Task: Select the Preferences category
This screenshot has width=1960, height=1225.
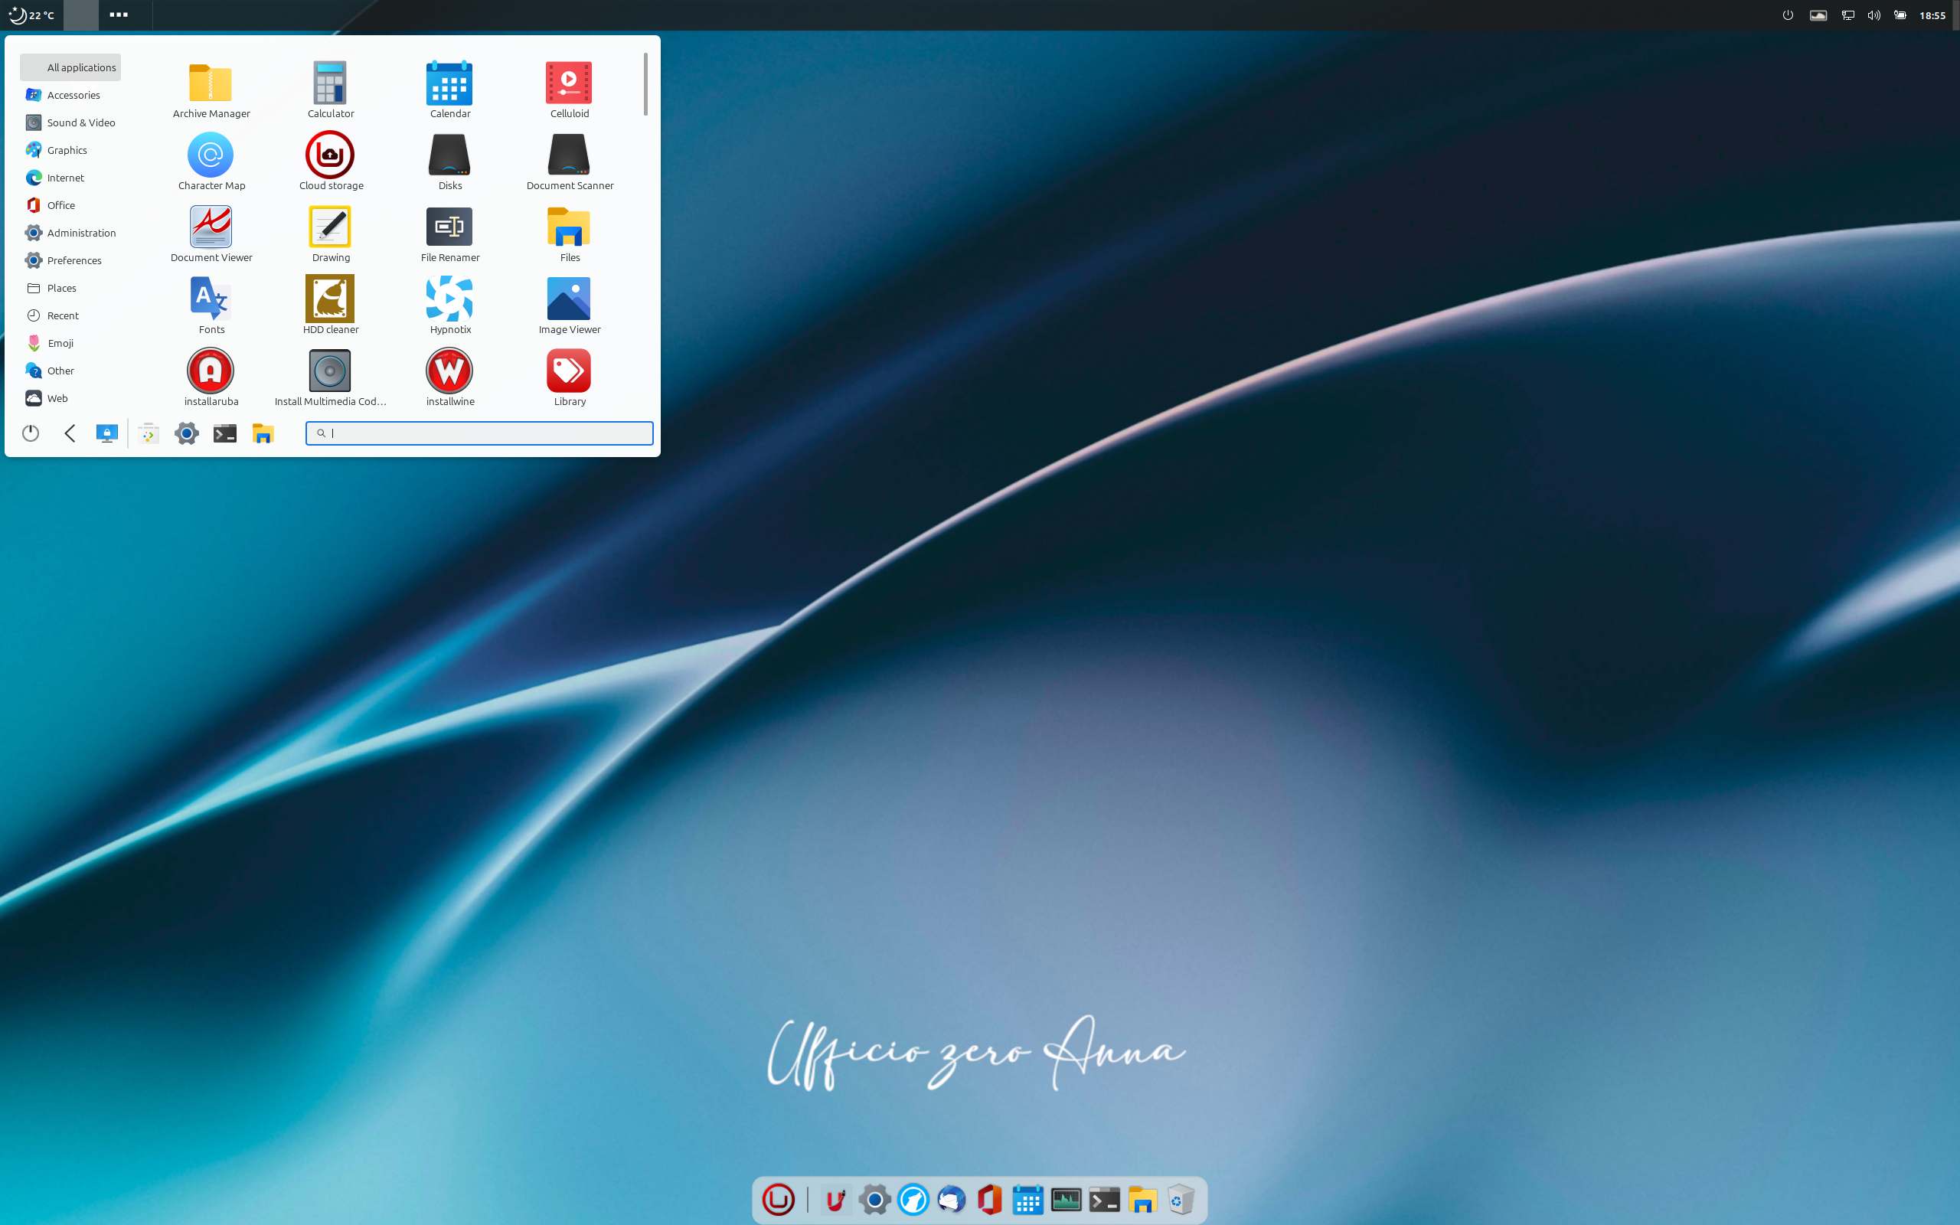Action: [x=70, y=260]
